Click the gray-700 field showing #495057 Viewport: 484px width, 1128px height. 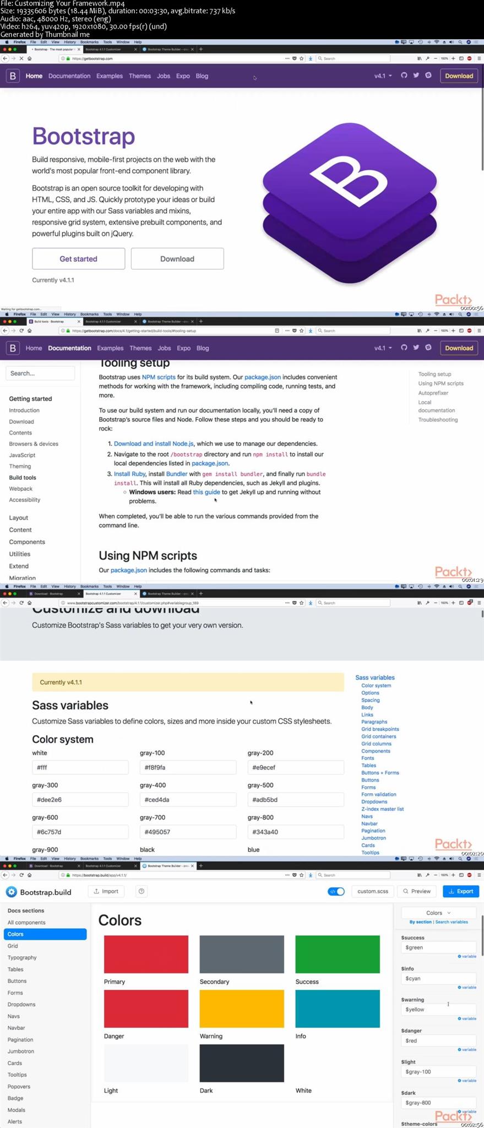[188, 832]
